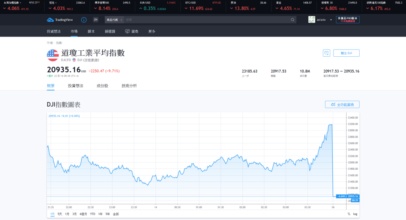Switch to the 成份股 tab

tap(102, 86)
